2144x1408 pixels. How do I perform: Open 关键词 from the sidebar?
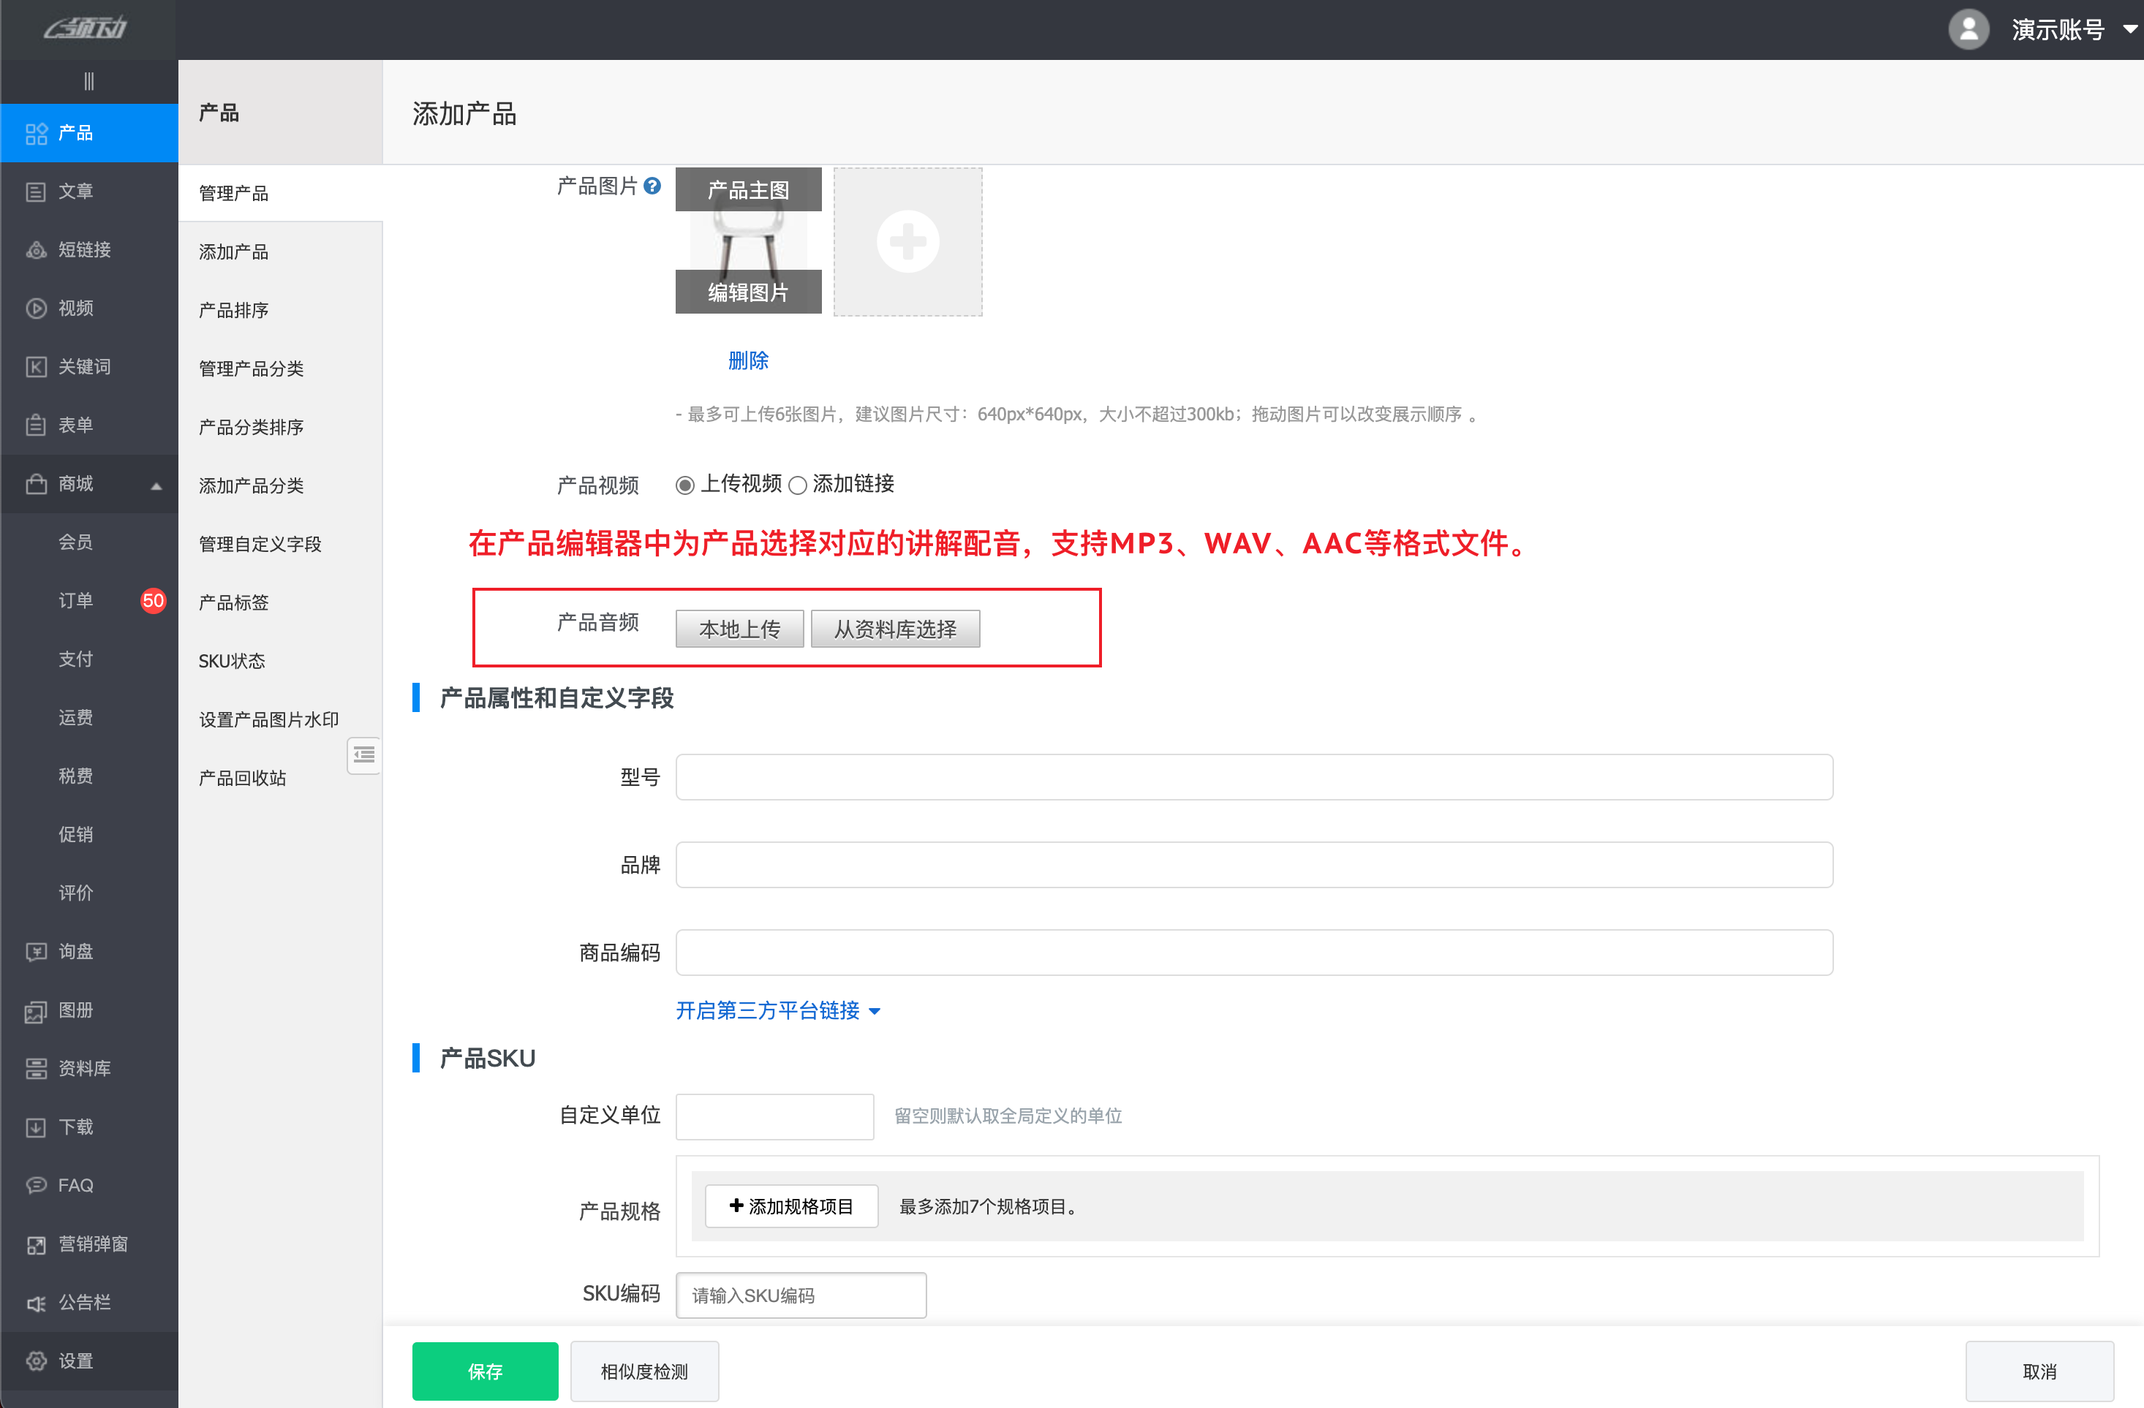[x=84, y=367]
